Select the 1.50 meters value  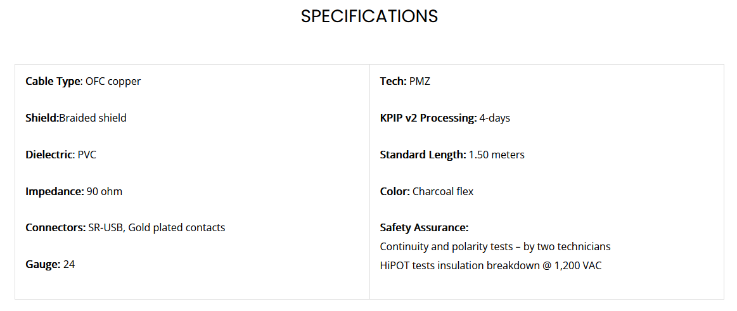tap(497, 155)
